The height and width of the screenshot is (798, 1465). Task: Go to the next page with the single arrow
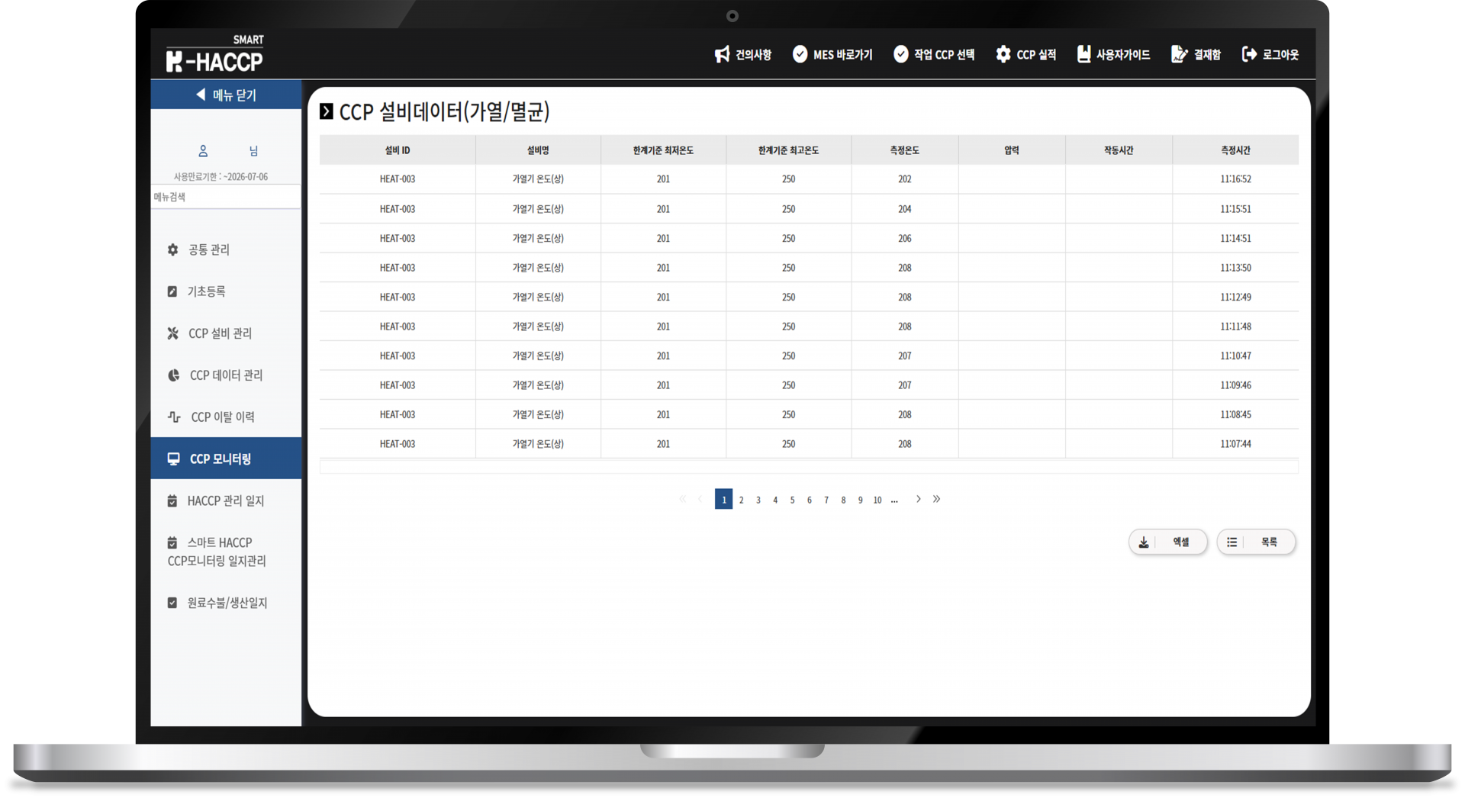coord(919,499)
